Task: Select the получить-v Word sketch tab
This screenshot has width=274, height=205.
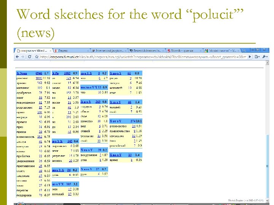Action: [33, 50]
